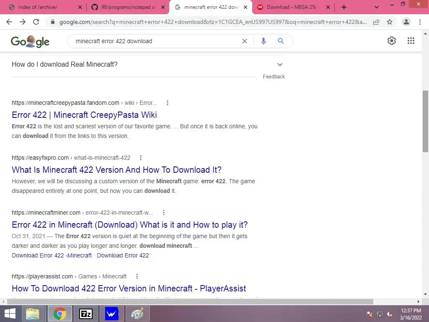
Task: Follow the "Download Error 422" sitelink
Action: [x=123, y=255]
